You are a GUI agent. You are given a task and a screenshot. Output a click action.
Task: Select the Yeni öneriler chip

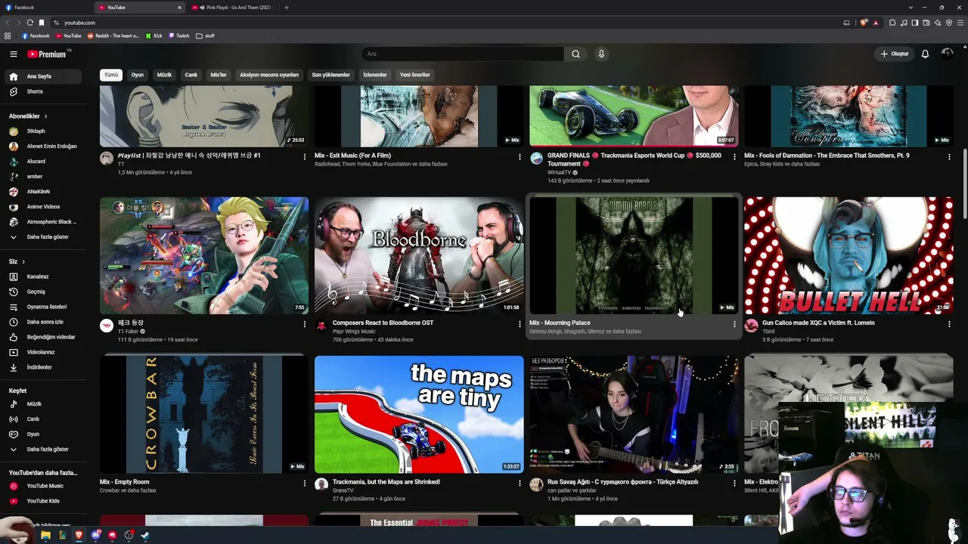coord(415,75)
